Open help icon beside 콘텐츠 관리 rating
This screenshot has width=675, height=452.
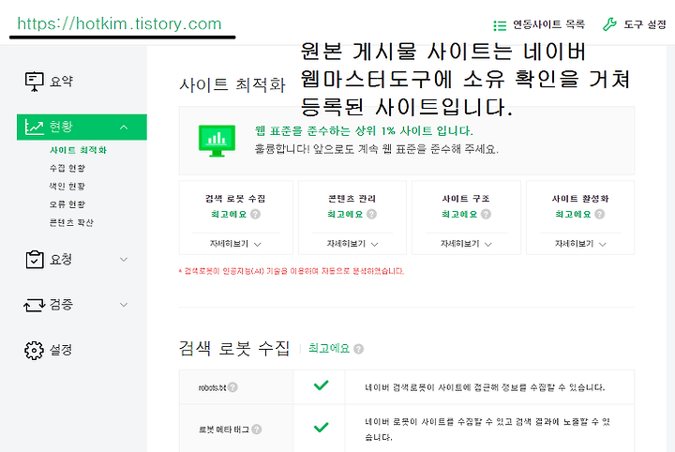(x=371, y=214)
